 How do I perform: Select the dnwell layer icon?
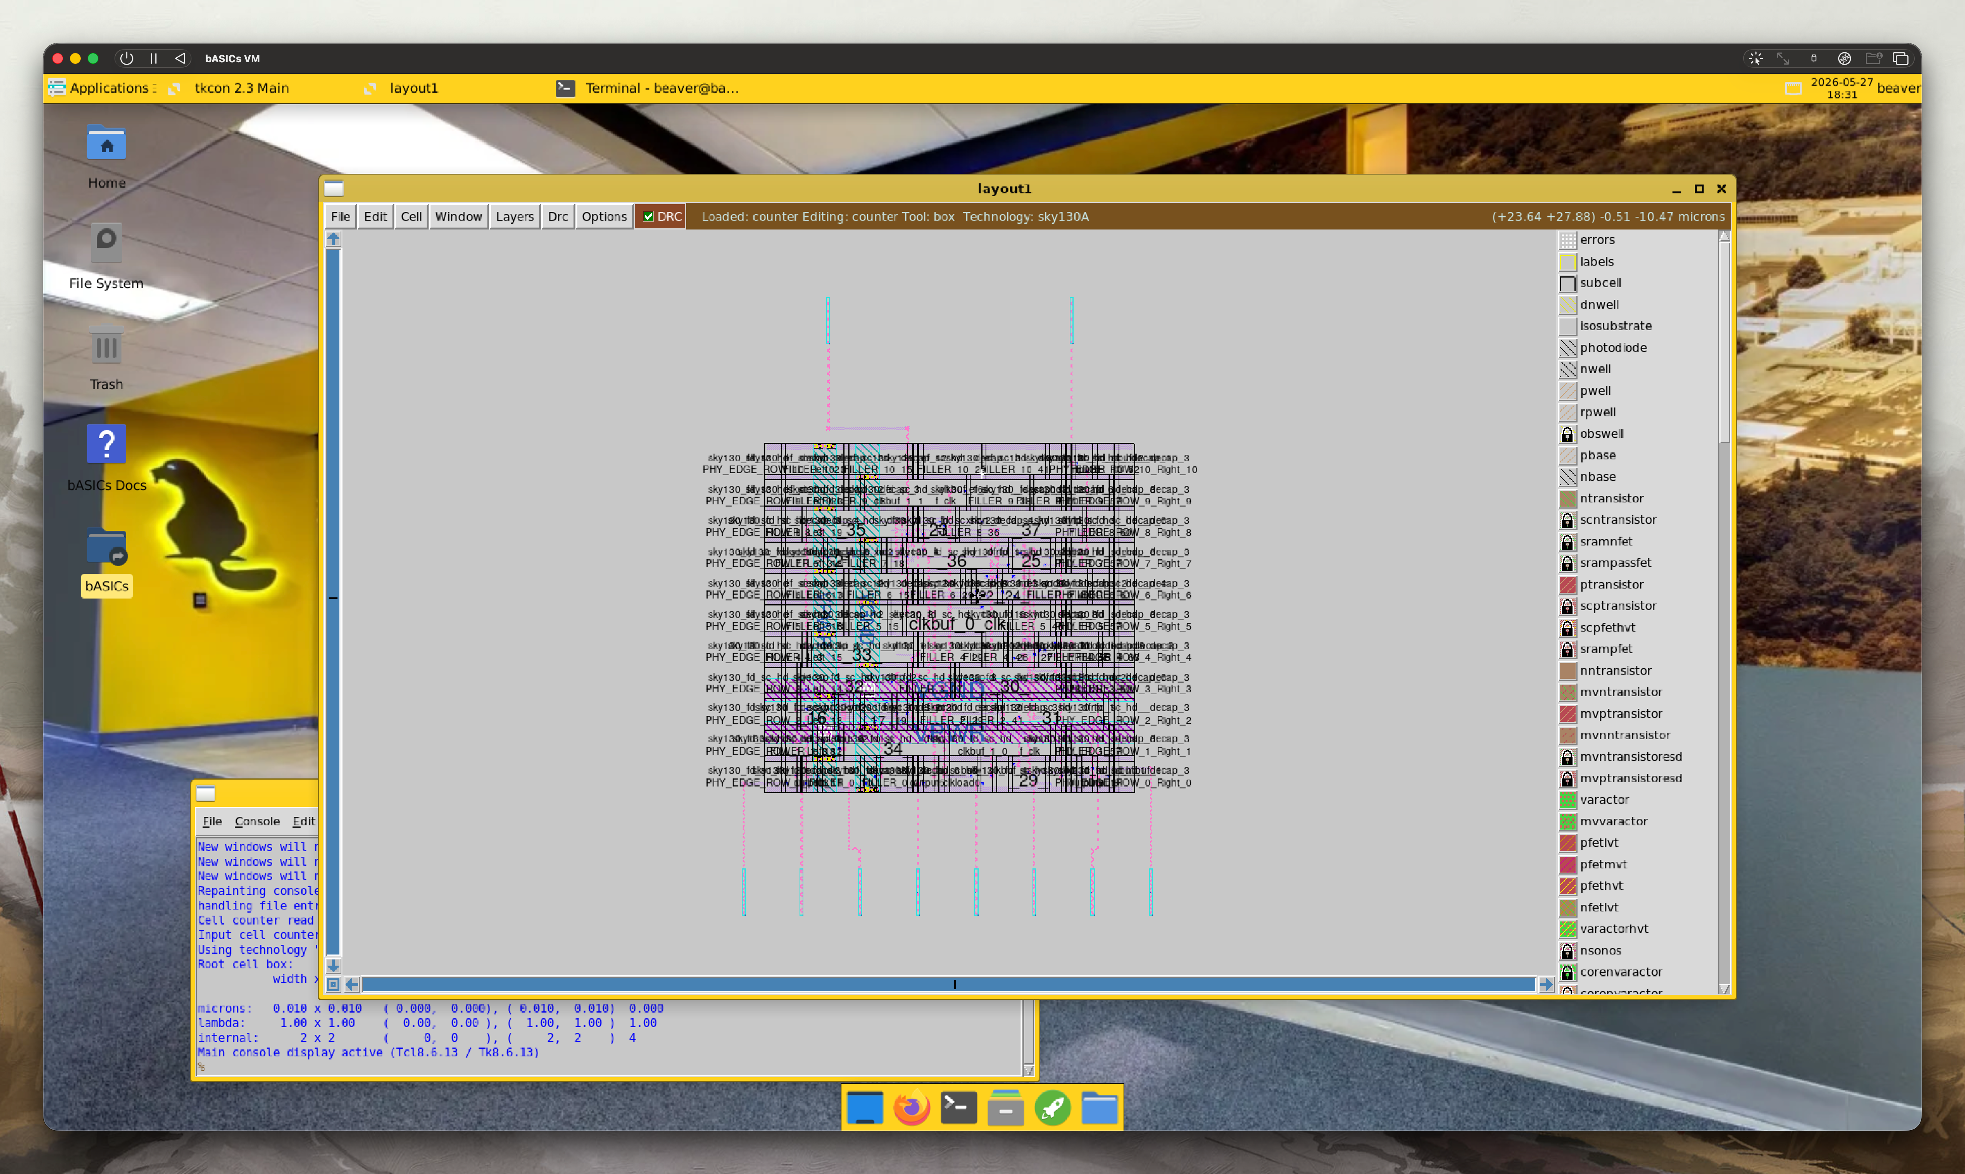point(1567,304)
